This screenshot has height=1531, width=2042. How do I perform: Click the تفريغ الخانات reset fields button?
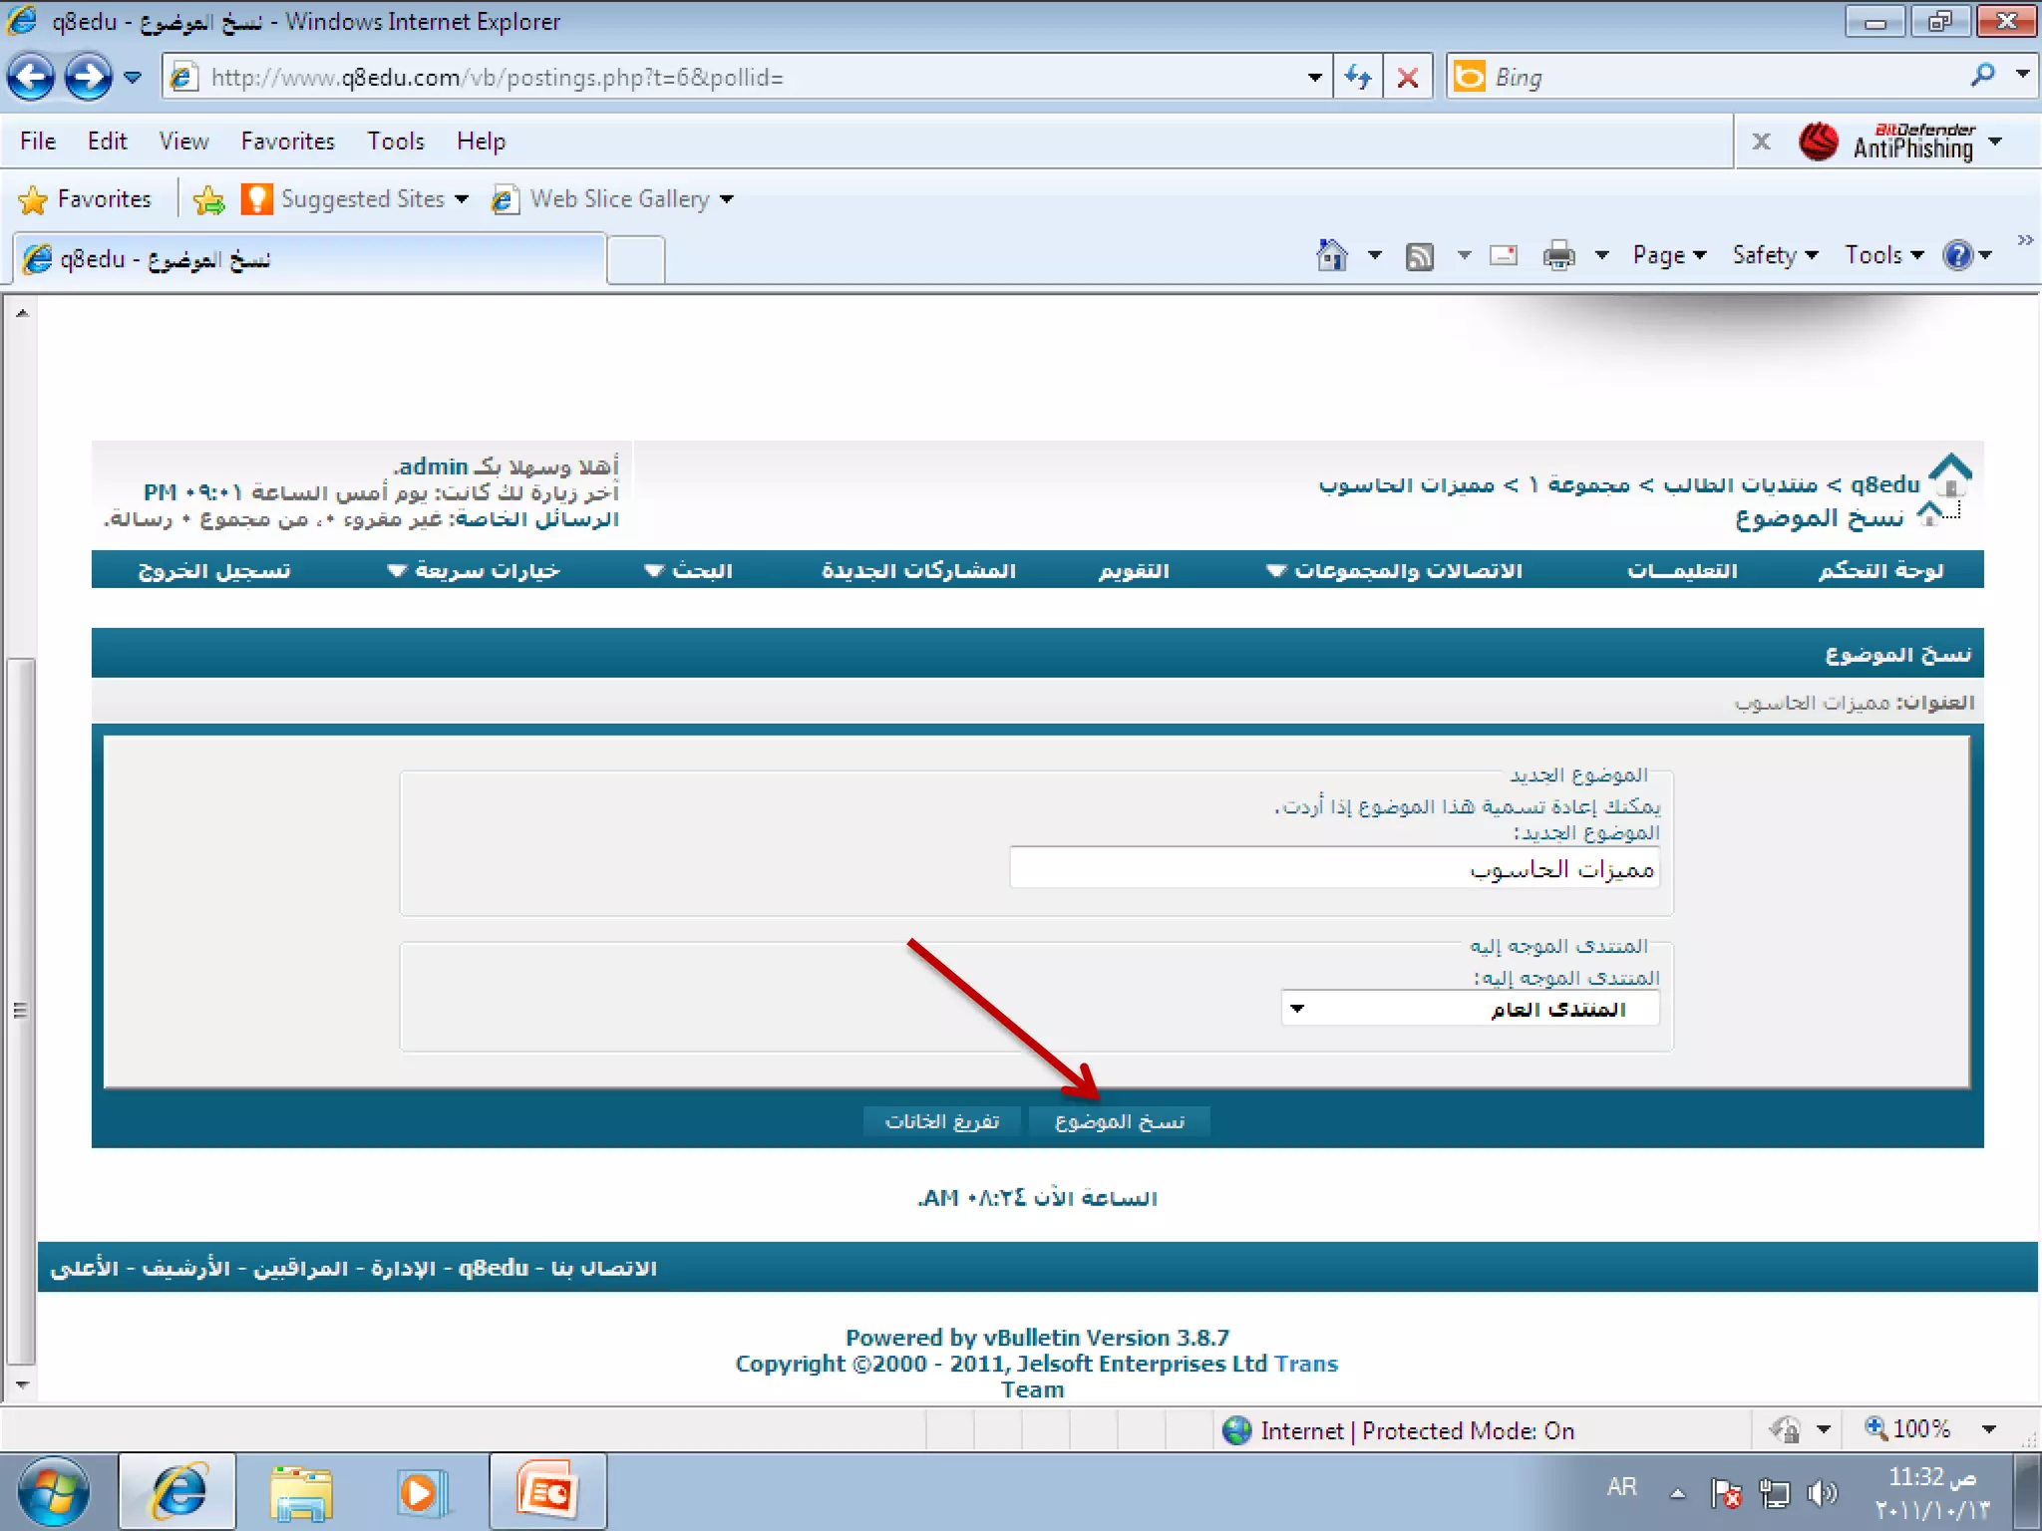click(941, 1122)
